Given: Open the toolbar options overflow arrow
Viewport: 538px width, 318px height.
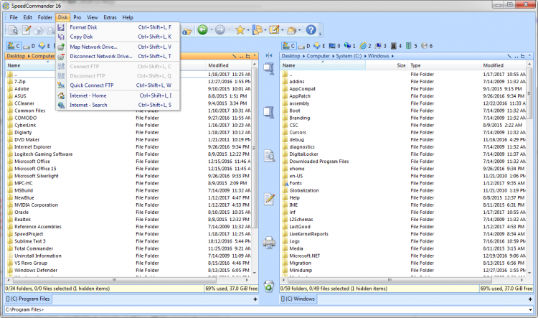Looking at the screenshot, I should [320, 33].
